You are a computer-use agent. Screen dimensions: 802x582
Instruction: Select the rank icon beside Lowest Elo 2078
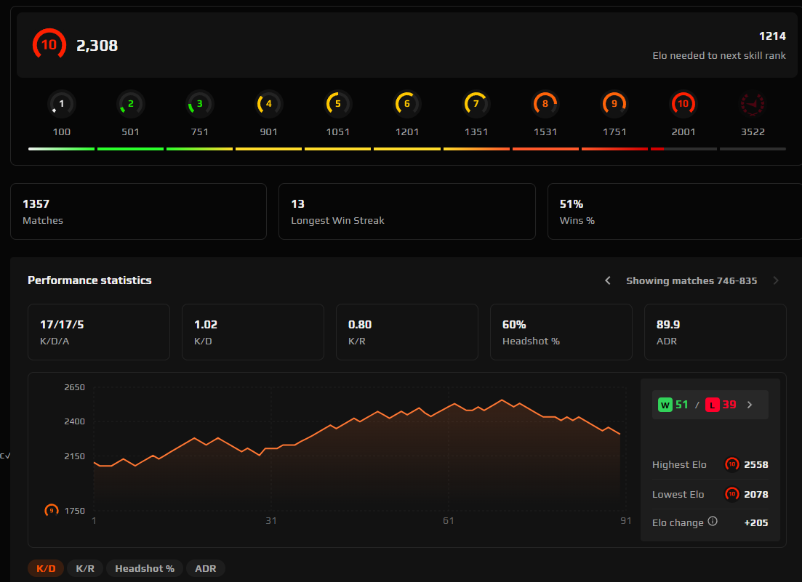tap(732, 494)
